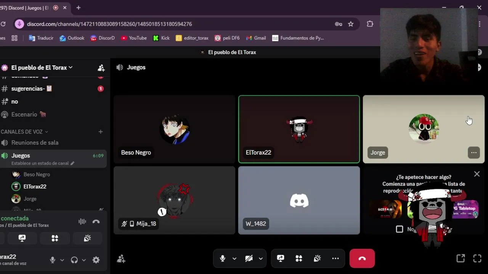
Task: Expand El pueblo de El Torax server menu
Action: point(42,67)
